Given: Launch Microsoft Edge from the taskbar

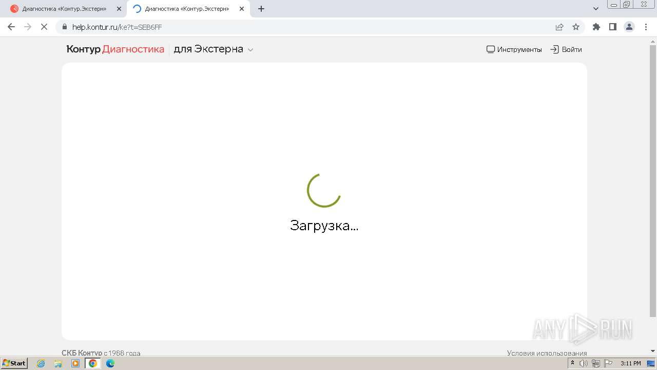Looking at the screenshot, I should click(x=110, y=363).
